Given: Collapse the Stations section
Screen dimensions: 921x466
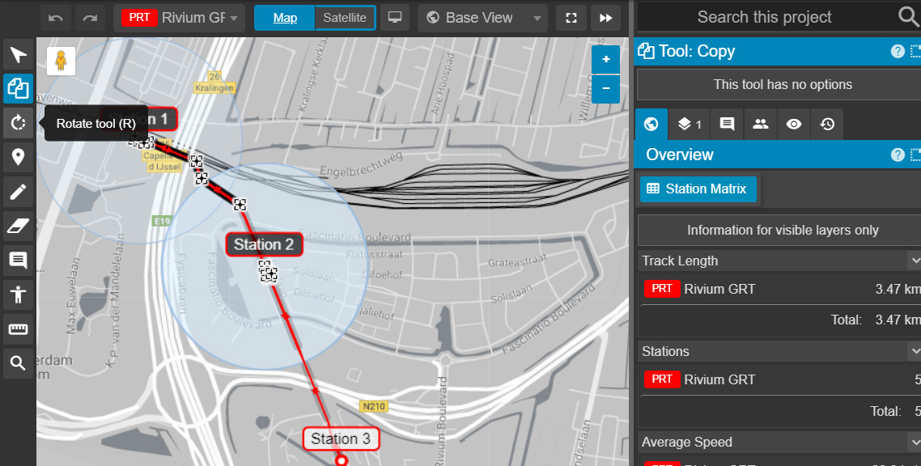Looking at the screenshot, I should click(x=914, y=351).
